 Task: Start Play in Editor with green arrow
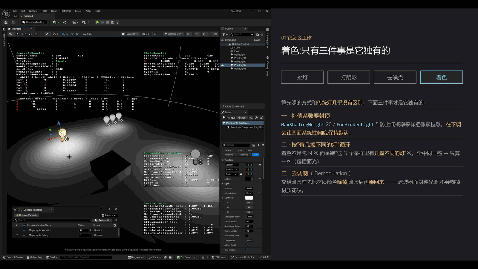point(97,22)
